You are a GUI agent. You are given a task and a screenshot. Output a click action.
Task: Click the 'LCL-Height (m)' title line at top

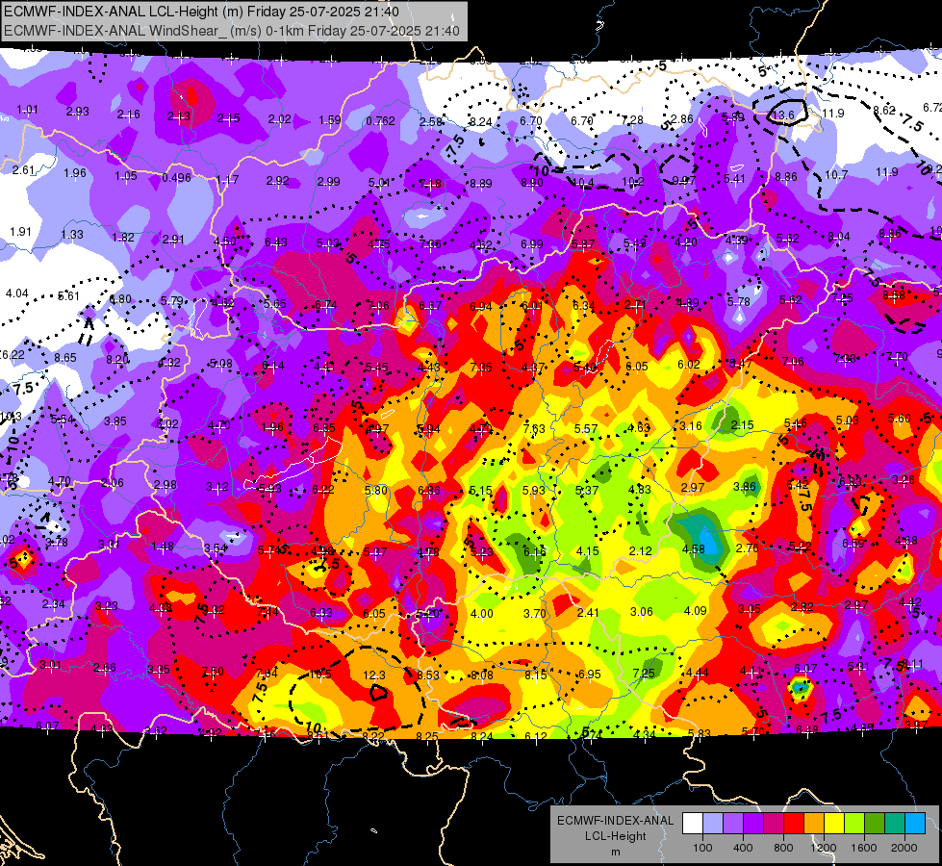pyautogui.click(x=201, y=12)
